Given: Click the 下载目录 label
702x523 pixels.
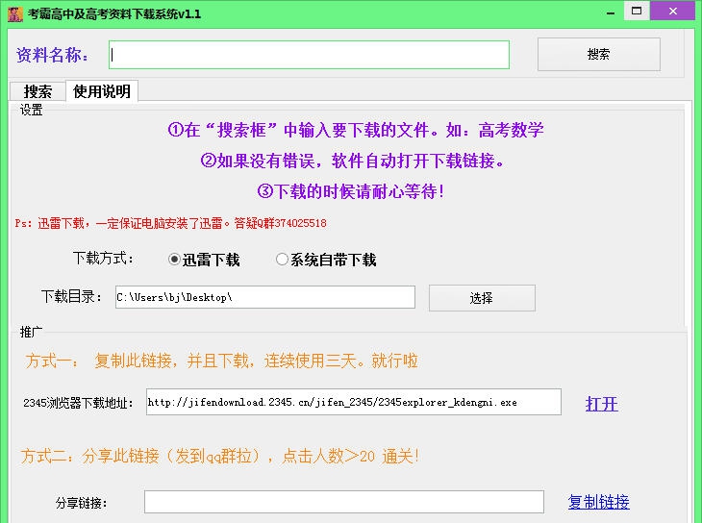Looking at the screenshot, I should (71, 296).
